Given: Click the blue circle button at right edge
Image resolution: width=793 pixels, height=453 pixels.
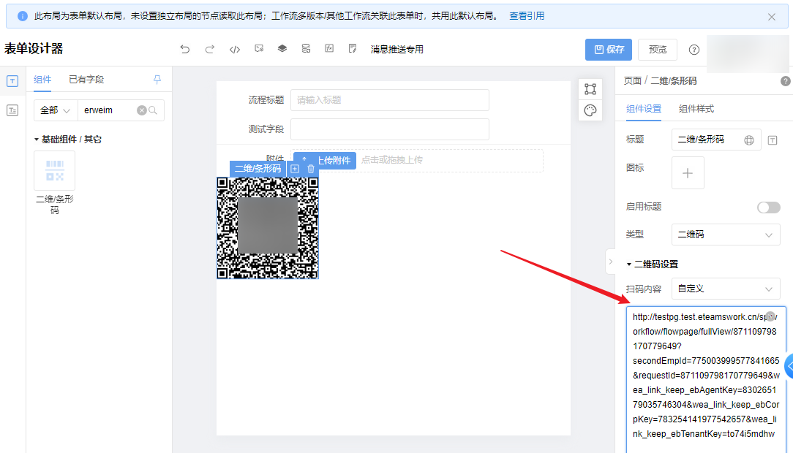Looking at the screenshot, I should 789,366.
